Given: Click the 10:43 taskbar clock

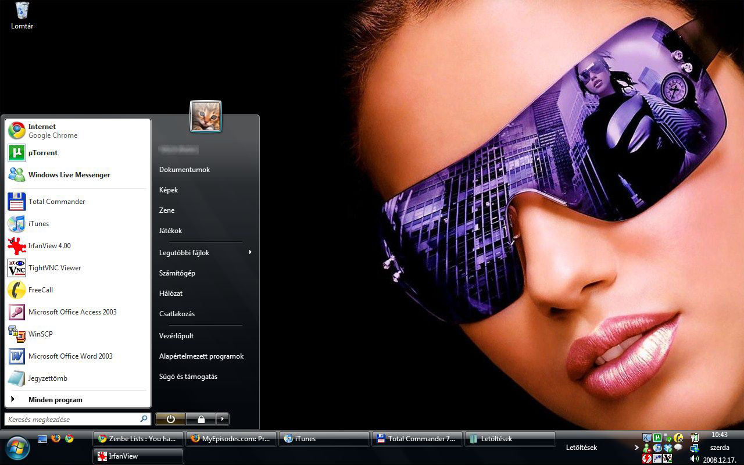Looking at the screenshot, I should [720, 434].
